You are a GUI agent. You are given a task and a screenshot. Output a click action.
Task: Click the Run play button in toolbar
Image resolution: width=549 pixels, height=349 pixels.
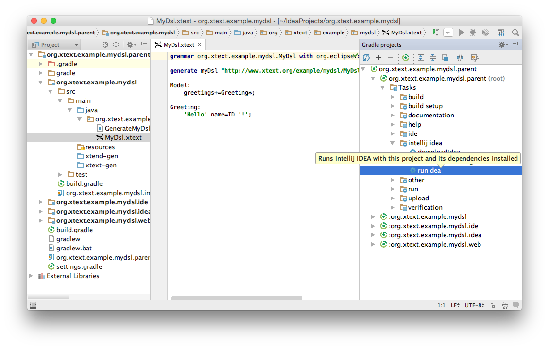click(461, 33)
